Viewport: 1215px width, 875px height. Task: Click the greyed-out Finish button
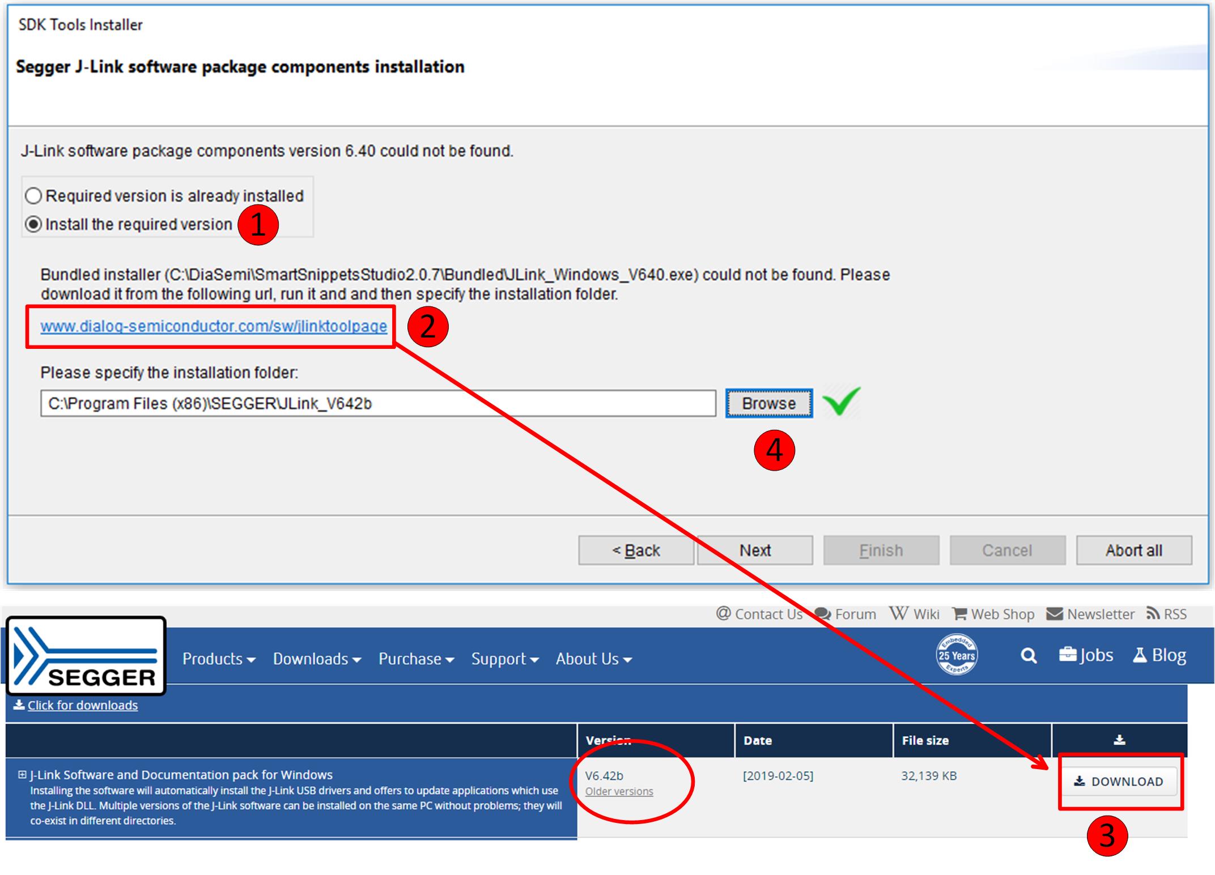coord(881,550)
